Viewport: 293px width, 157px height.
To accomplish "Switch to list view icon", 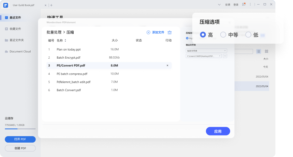I will pos(258,51).
